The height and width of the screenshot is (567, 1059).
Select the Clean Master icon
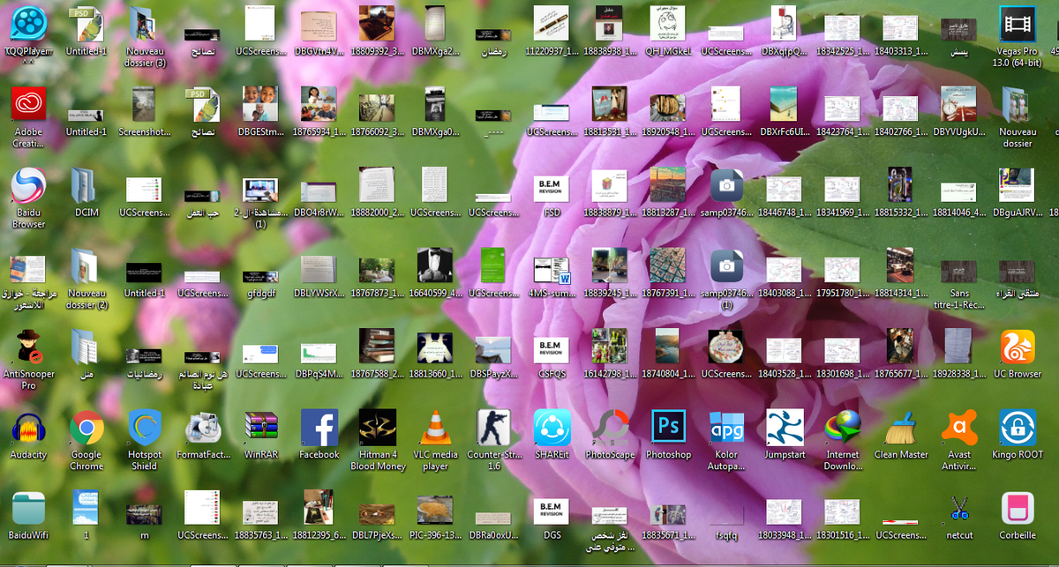[x=900, y=429]
